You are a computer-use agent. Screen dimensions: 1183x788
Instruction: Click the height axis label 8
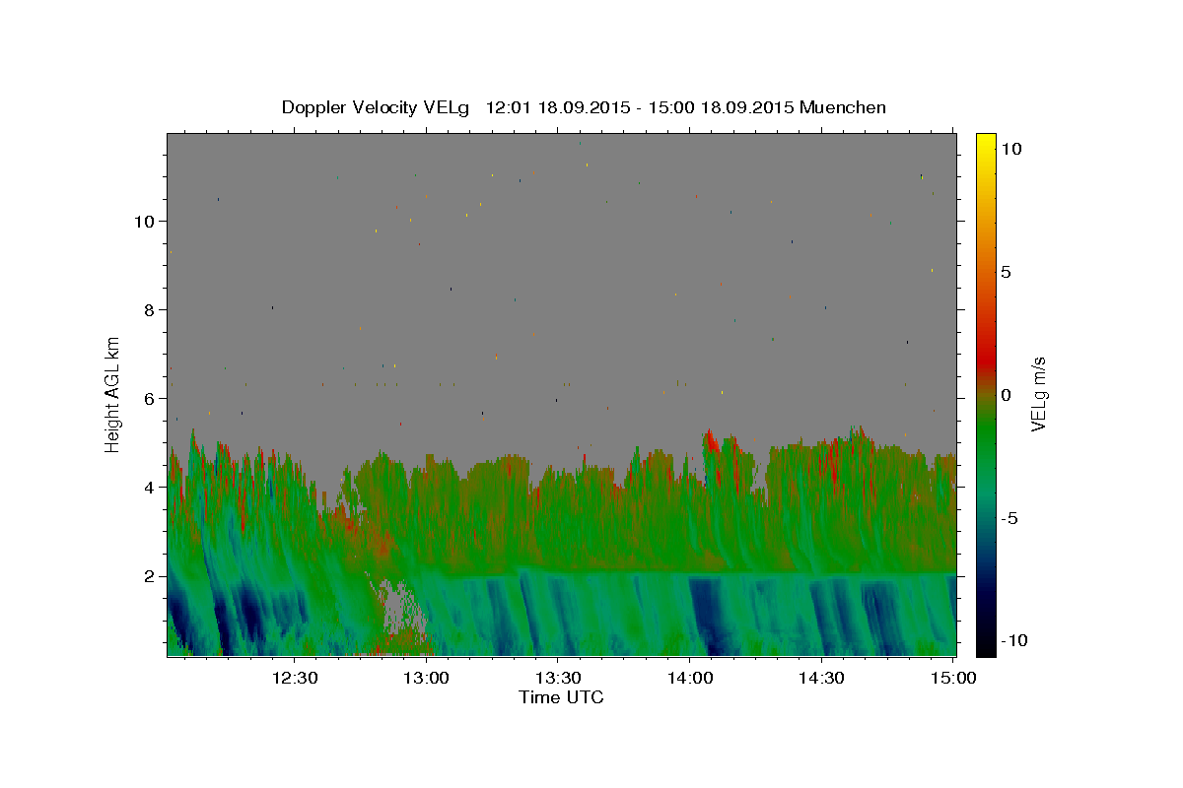[150, 310]
